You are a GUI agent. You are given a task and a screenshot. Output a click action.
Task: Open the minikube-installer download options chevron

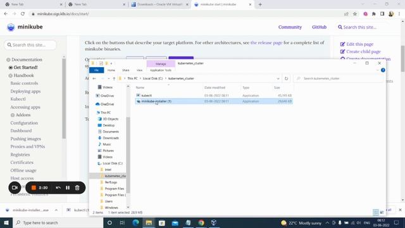[x=56, y=210]
